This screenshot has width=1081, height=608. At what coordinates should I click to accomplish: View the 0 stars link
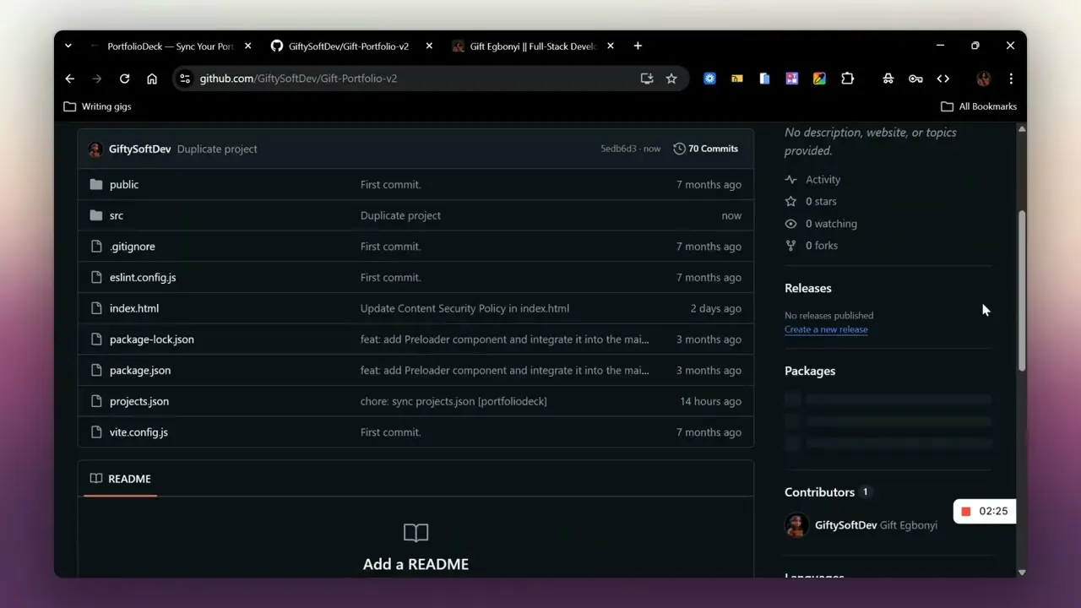point(811,202)
